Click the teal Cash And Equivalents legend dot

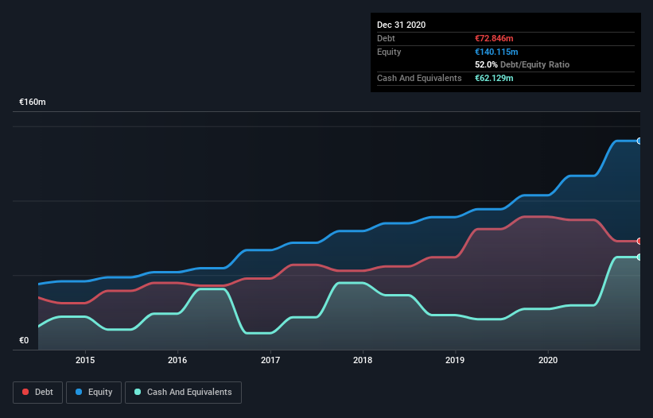coord(138,392)
